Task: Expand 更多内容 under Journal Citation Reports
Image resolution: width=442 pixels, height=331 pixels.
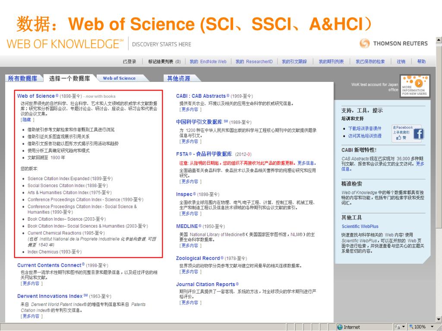Action: pos(190,303)
